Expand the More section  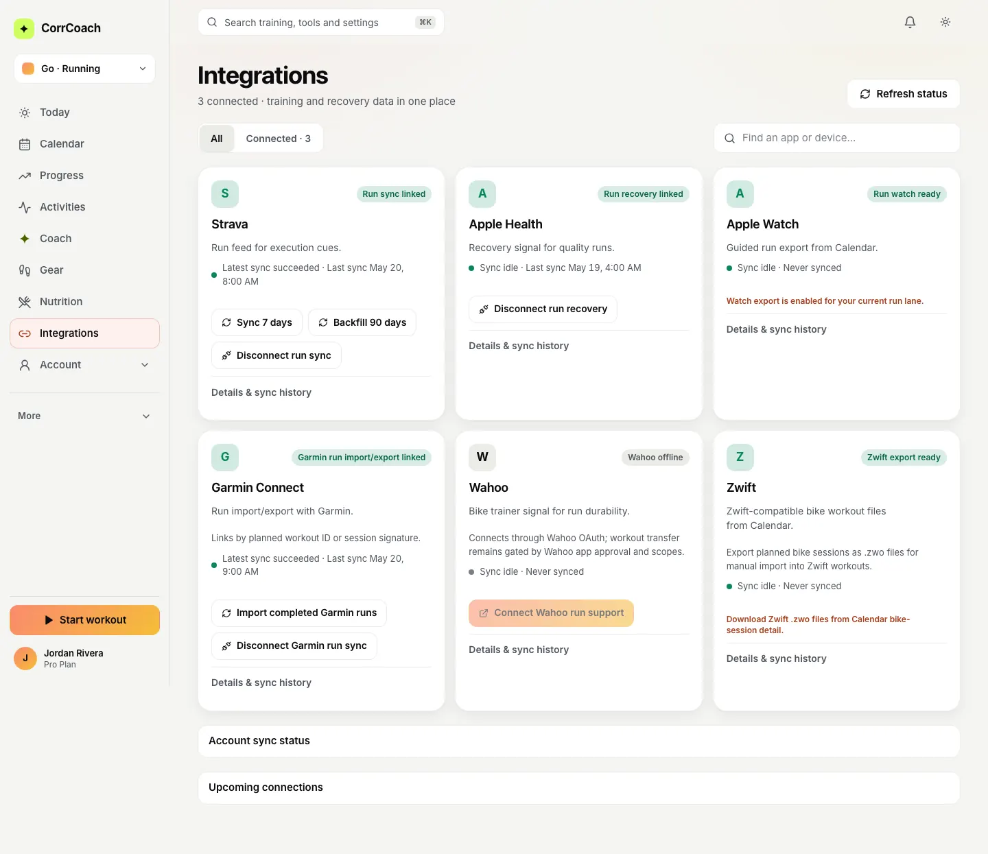tap(84, 416)
